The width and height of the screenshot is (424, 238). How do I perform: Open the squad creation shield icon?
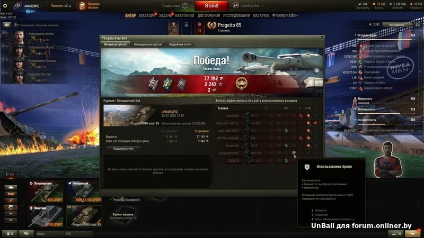pyautogui.click(x=184, y=5)
